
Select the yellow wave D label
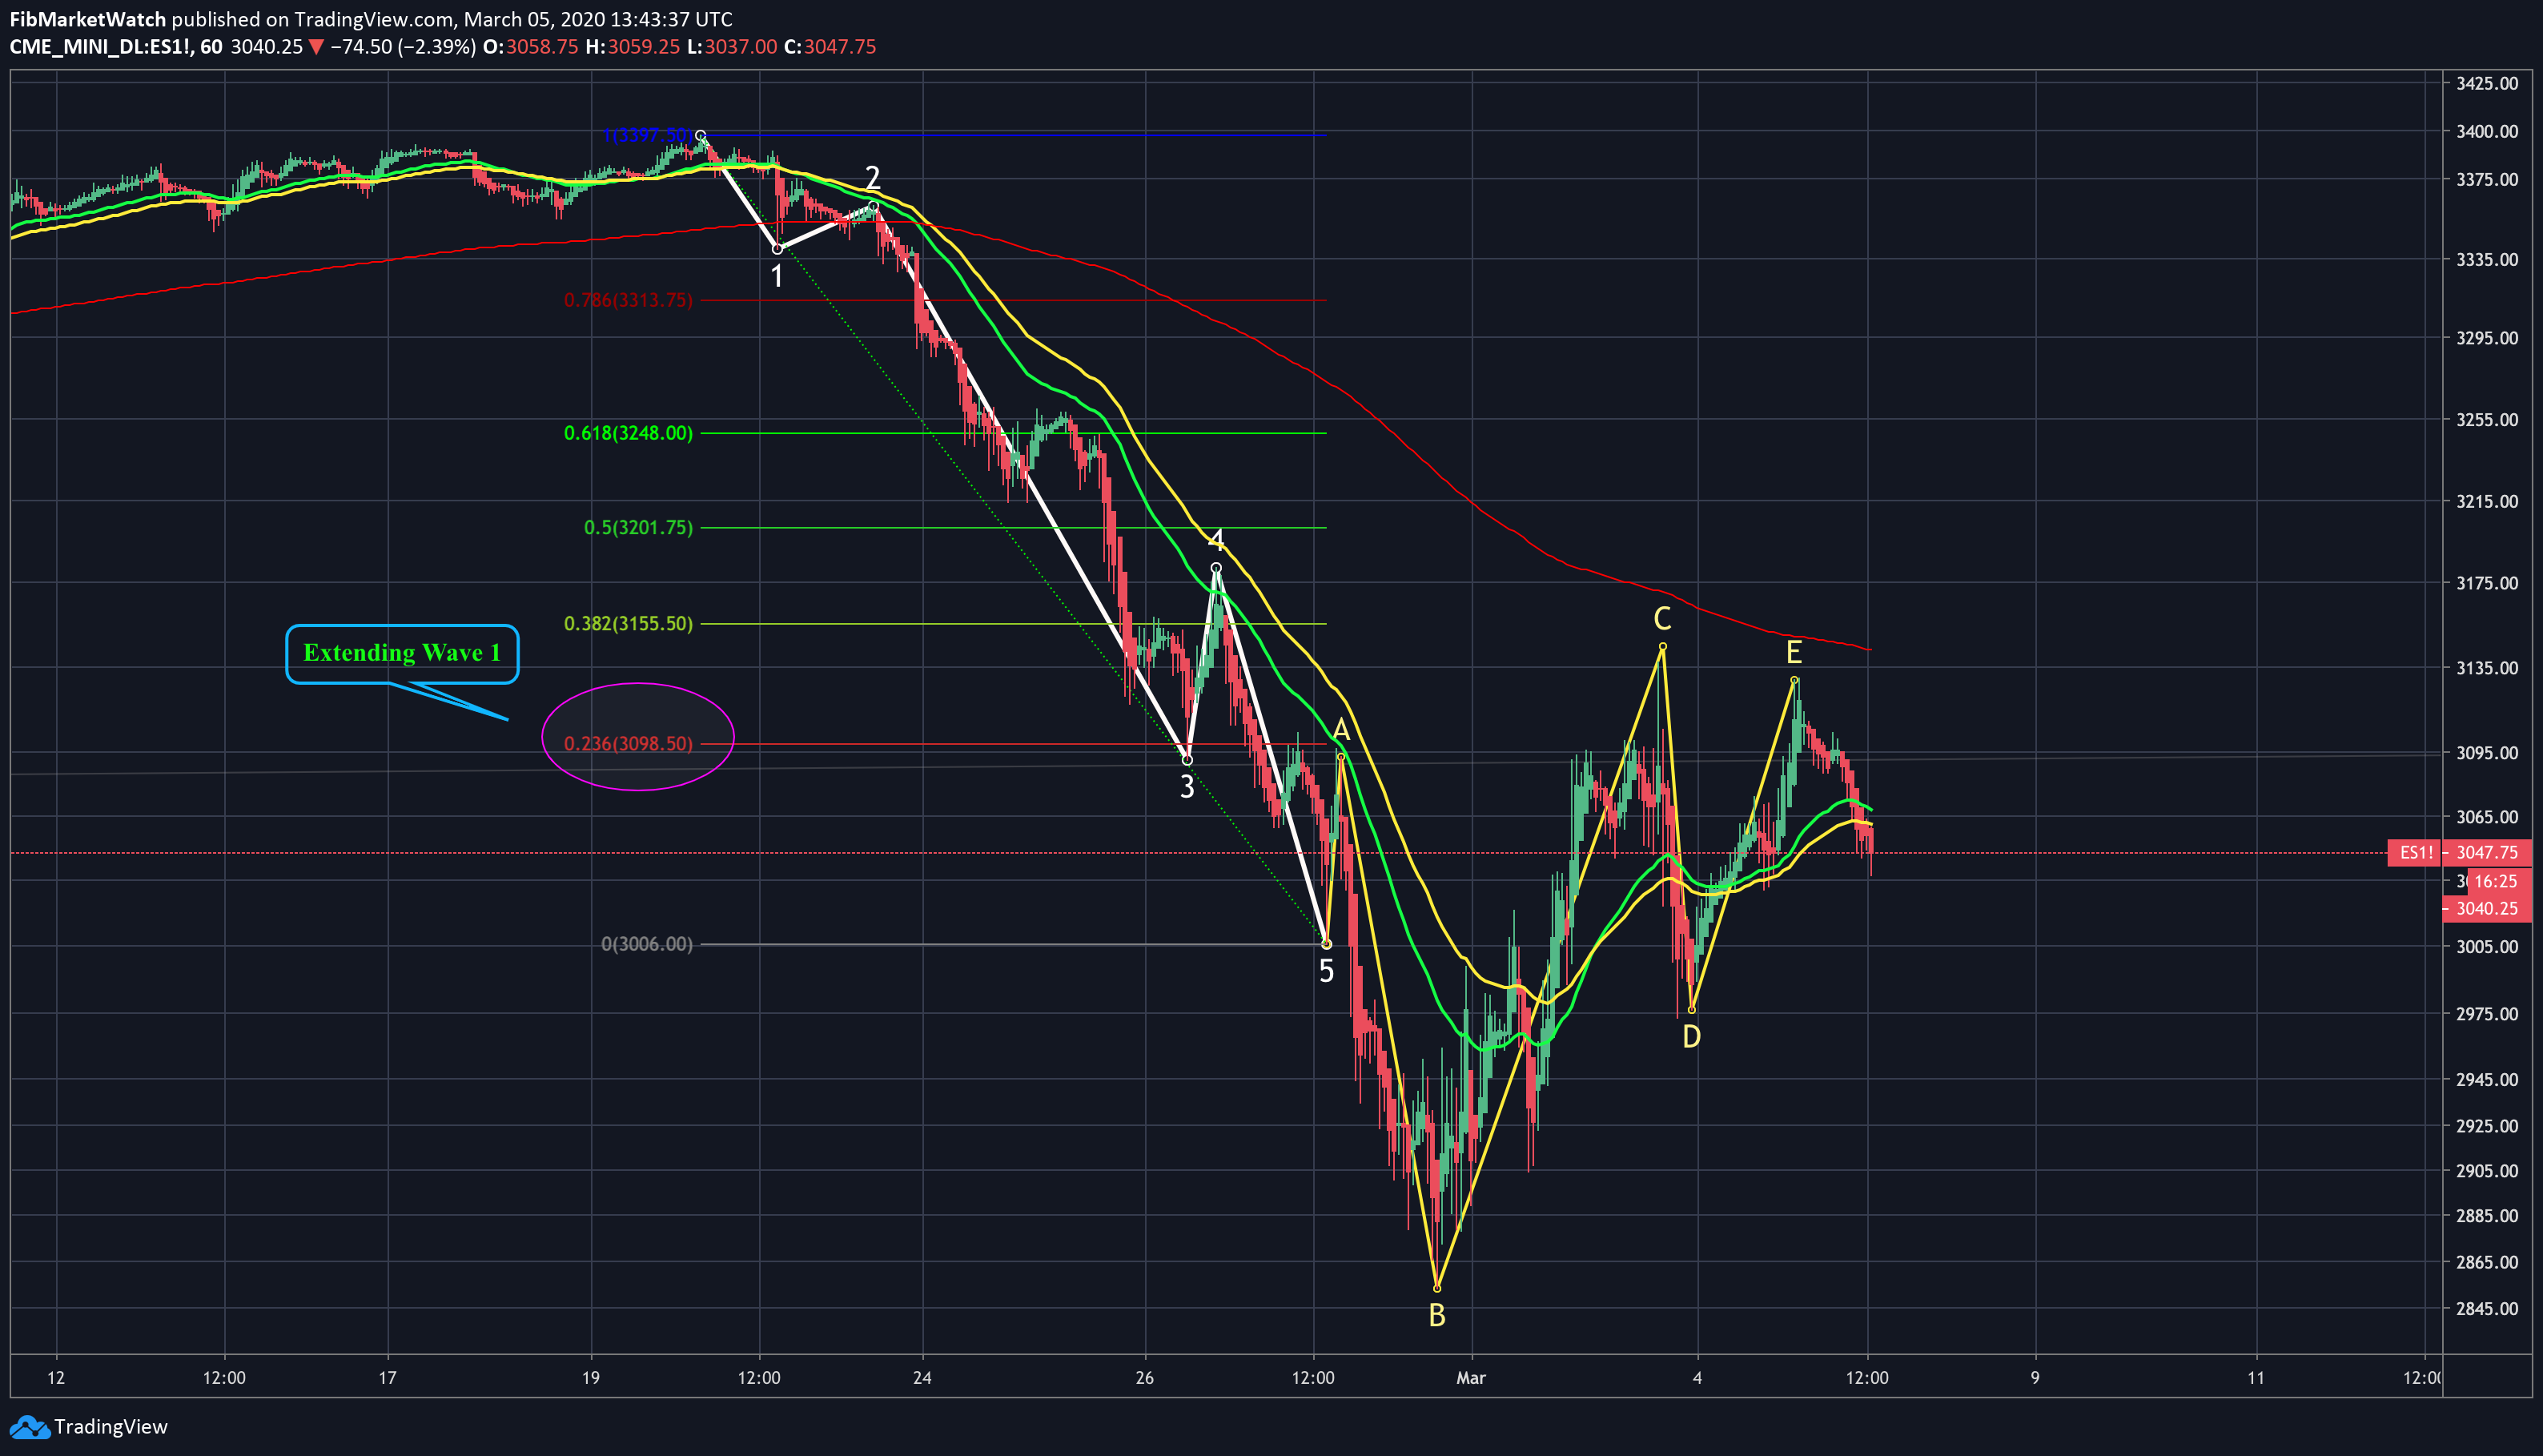[x=1691, y=1037]
